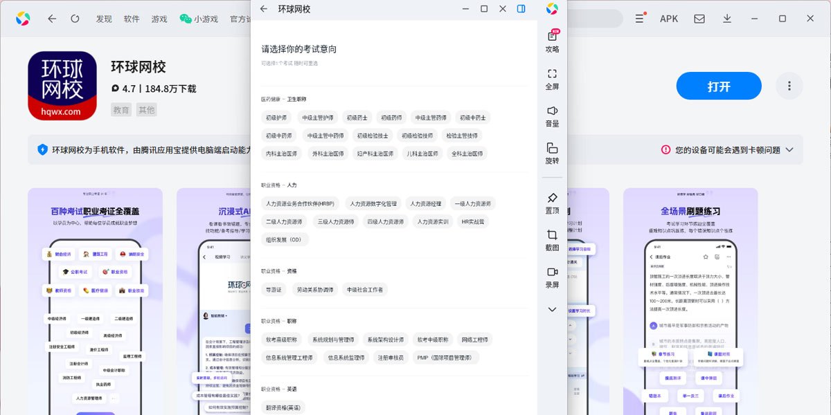Select the 初级护师 exam option

point(276,118)
